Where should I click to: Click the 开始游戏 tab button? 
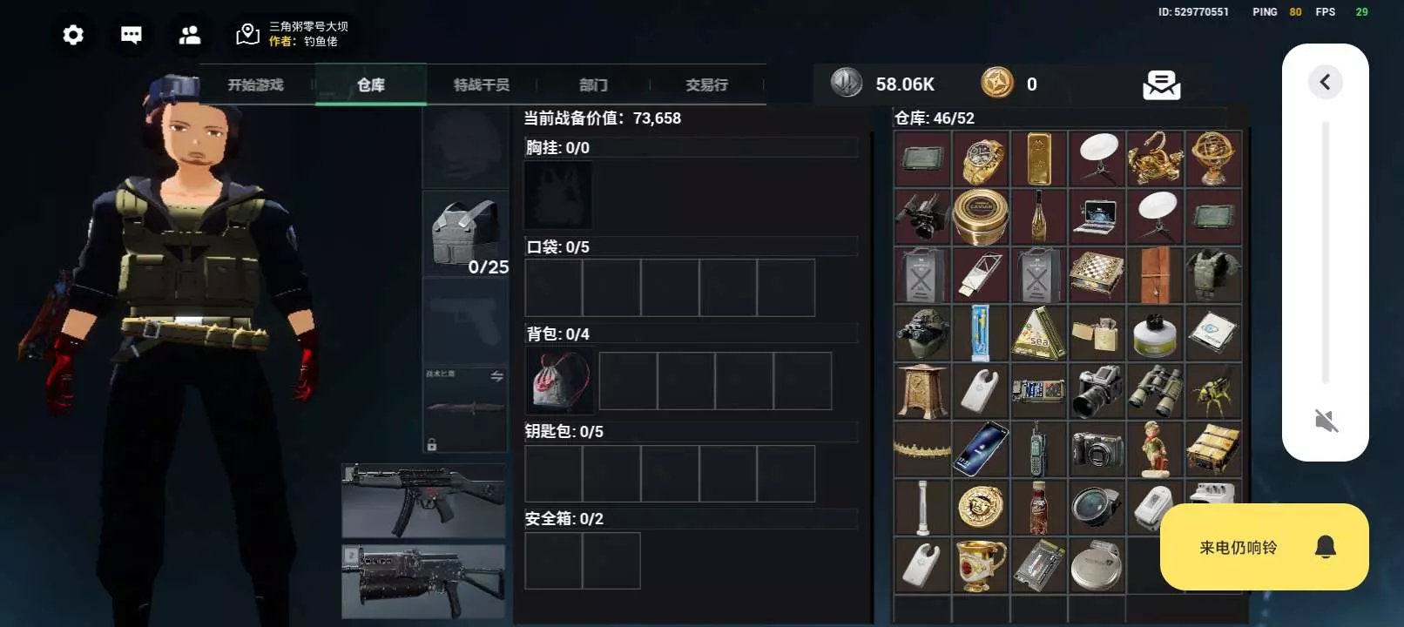(x=256, y=84)
